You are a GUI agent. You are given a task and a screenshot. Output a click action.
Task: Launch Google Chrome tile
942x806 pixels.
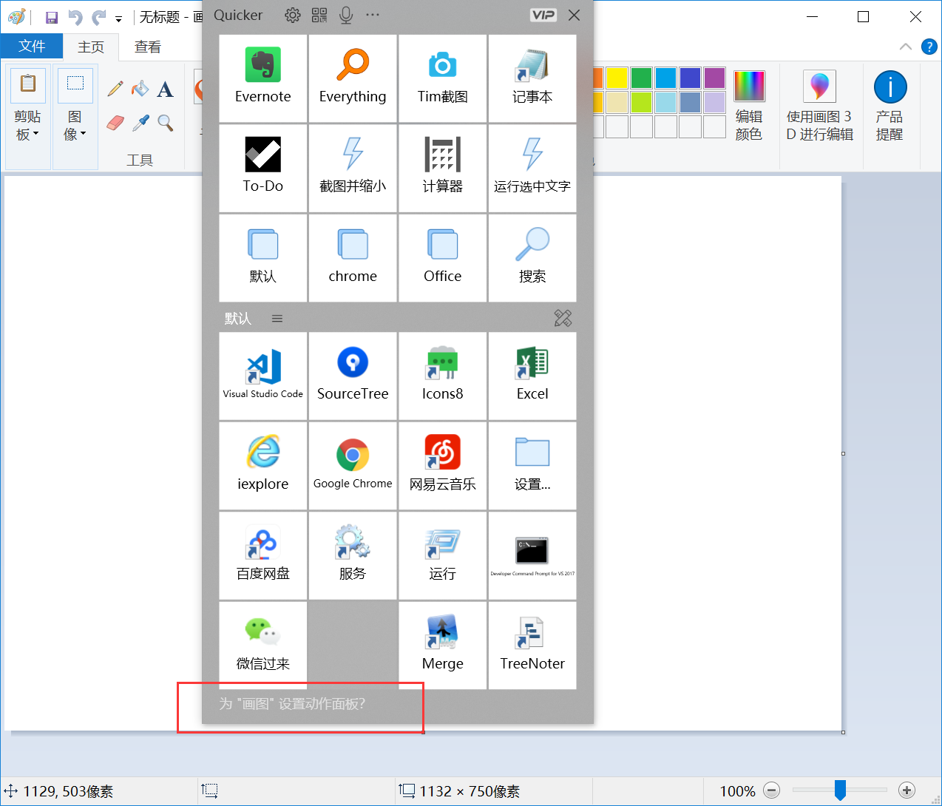[x=353, y=466]
